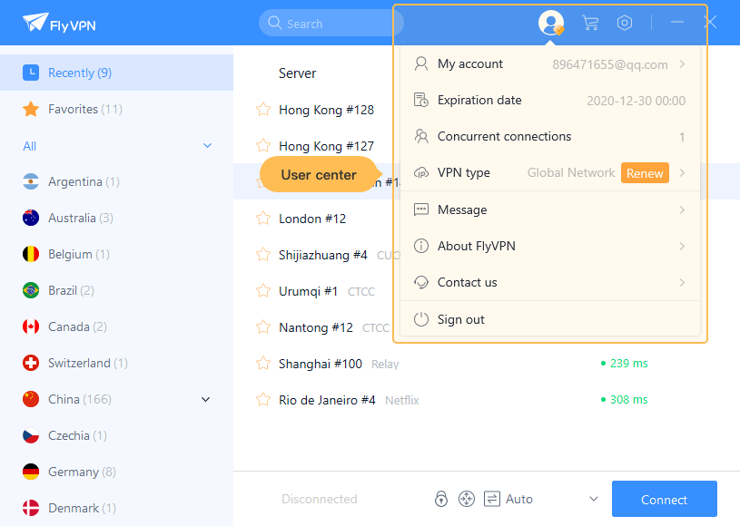Click the headset icon beside Contact us
This screenshot has width=740, height=526.
tap(421, 282)
